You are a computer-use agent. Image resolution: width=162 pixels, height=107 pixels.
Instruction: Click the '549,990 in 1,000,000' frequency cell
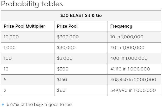133,90
